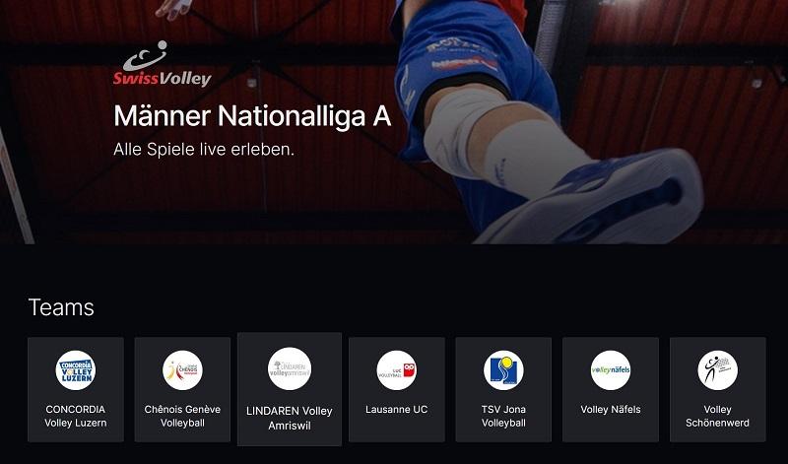
Task: Click the "Lausanne UC" team name
Action: [397, 409]
